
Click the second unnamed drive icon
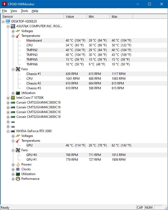pos(13,127)
